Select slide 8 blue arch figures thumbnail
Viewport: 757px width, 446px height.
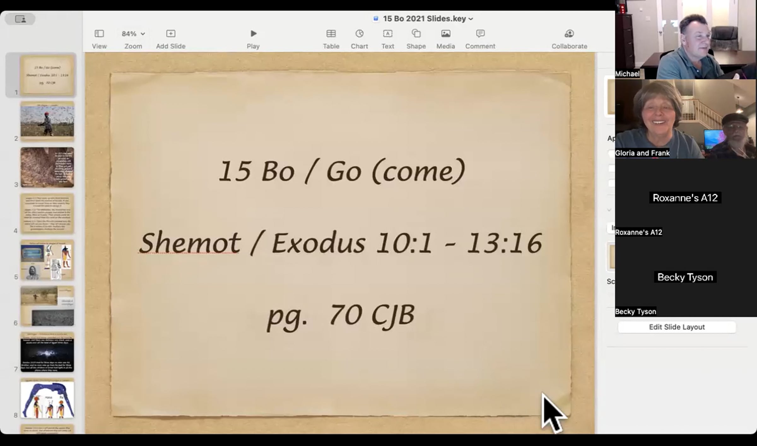47,398
